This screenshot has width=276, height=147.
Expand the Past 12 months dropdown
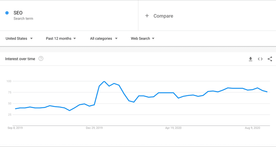click(61, 39)
